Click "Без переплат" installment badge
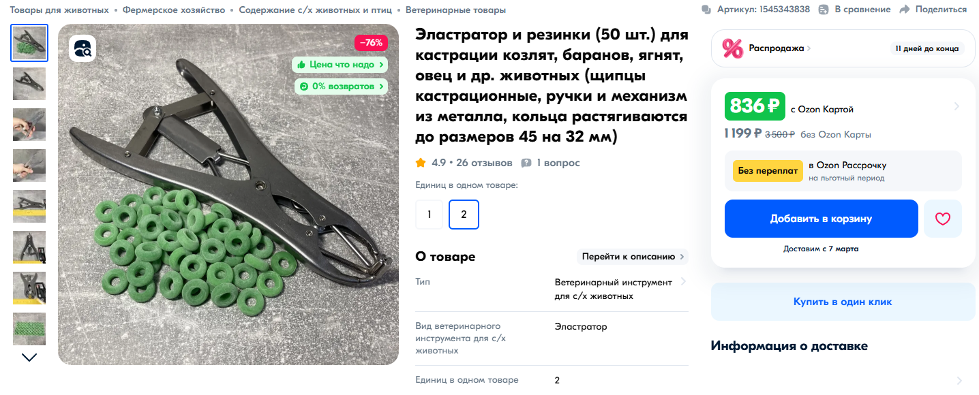The height and width of the screenshot is (395, 979). click(x=768, y=171)
